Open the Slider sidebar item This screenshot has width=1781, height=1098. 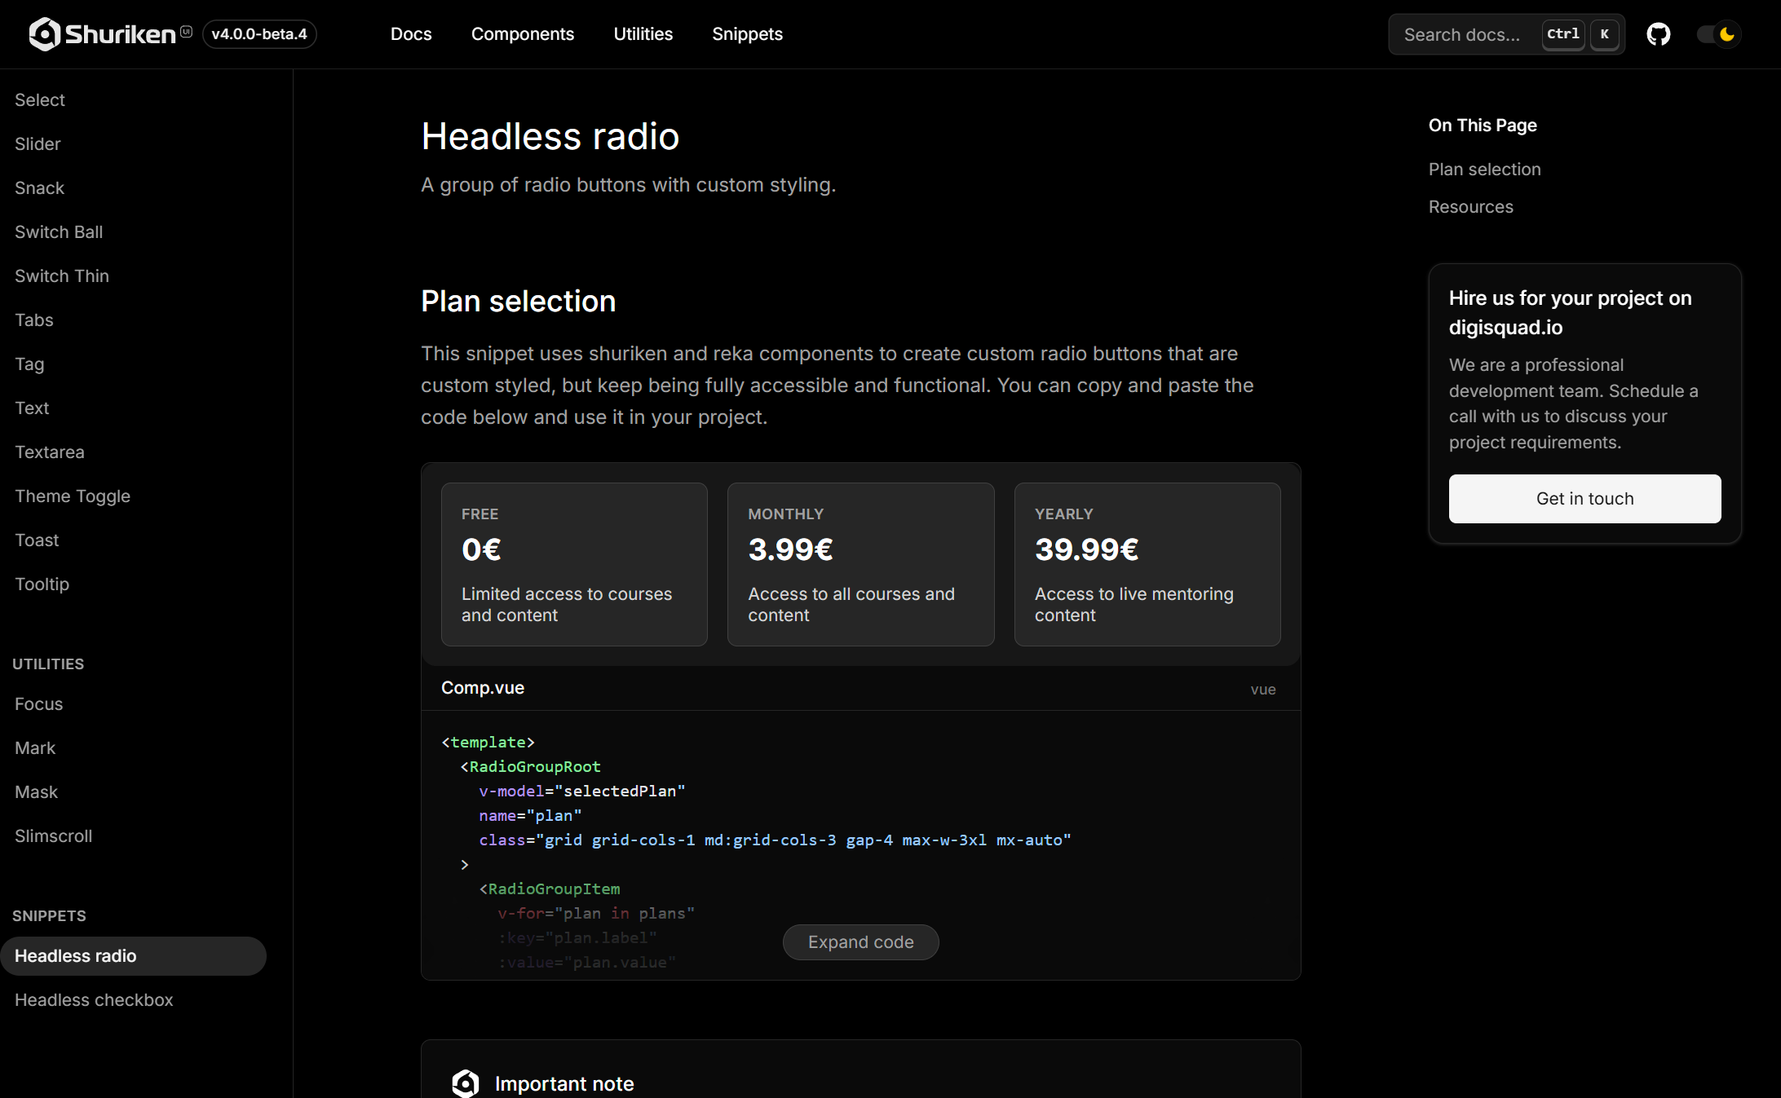(38, 143)
